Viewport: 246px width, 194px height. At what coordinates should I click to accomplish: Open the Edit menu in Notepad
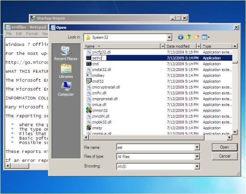pyautogui.click(x=19, y=34)
